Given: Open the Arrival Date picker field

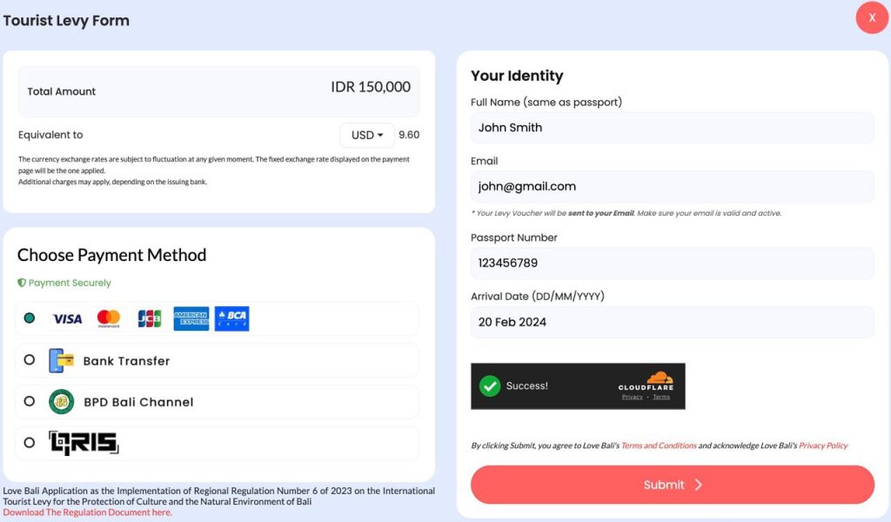Looking at the screenshot, I should 672,322.
